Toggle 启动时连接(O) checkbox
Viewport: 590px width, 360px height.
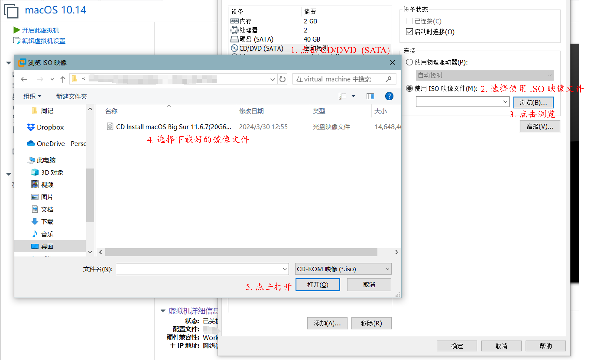click(409, 32)
